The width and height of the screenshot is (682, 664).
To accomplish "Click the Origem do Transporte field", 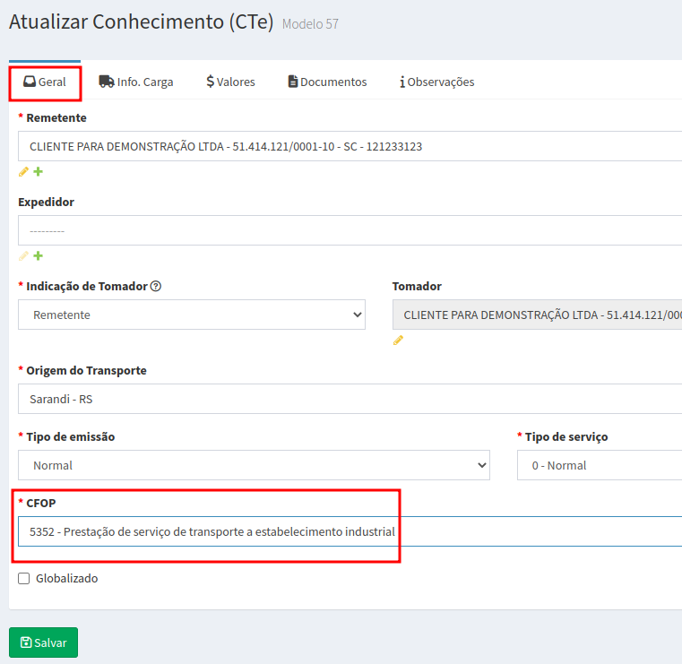I will 350,400.
